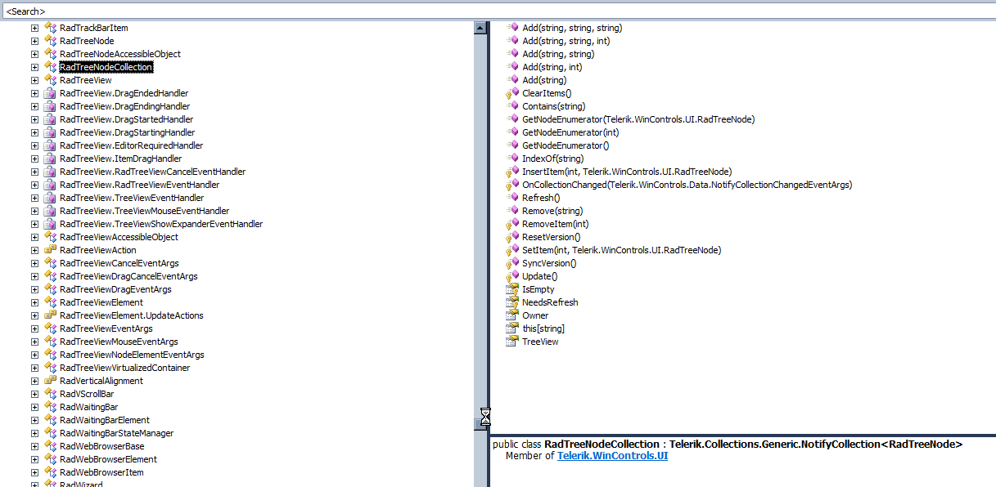Expand the RadWaitingBarStateManager node
996x487 pixels.
34,433
